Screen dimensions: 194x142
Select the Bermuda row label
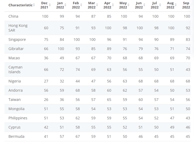click(16, 136)
